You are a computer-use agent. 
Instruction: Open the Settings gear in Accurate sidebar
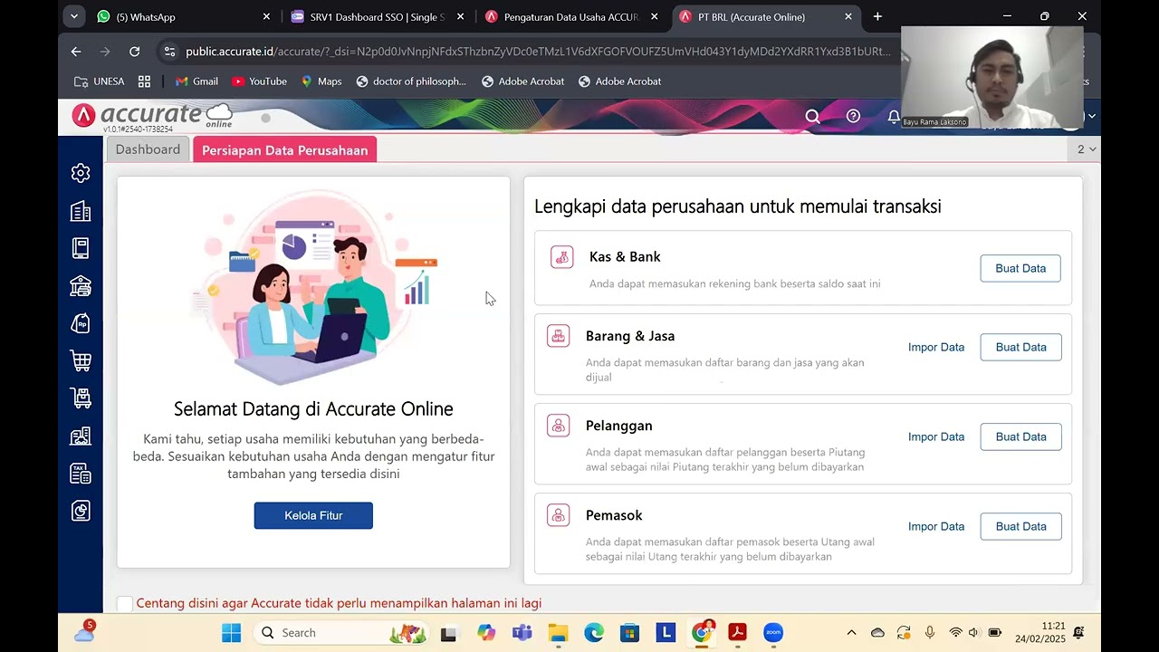pos(81,173)
